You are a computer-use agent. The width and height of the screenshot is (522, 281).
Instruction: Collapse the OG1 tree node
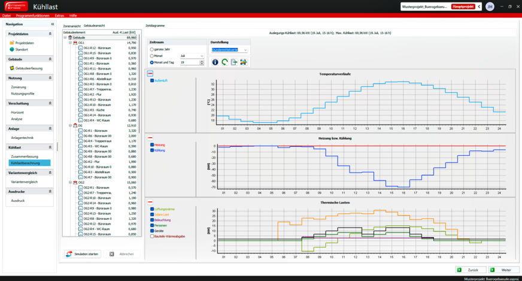pyautogui.click(x=69, y=43)
